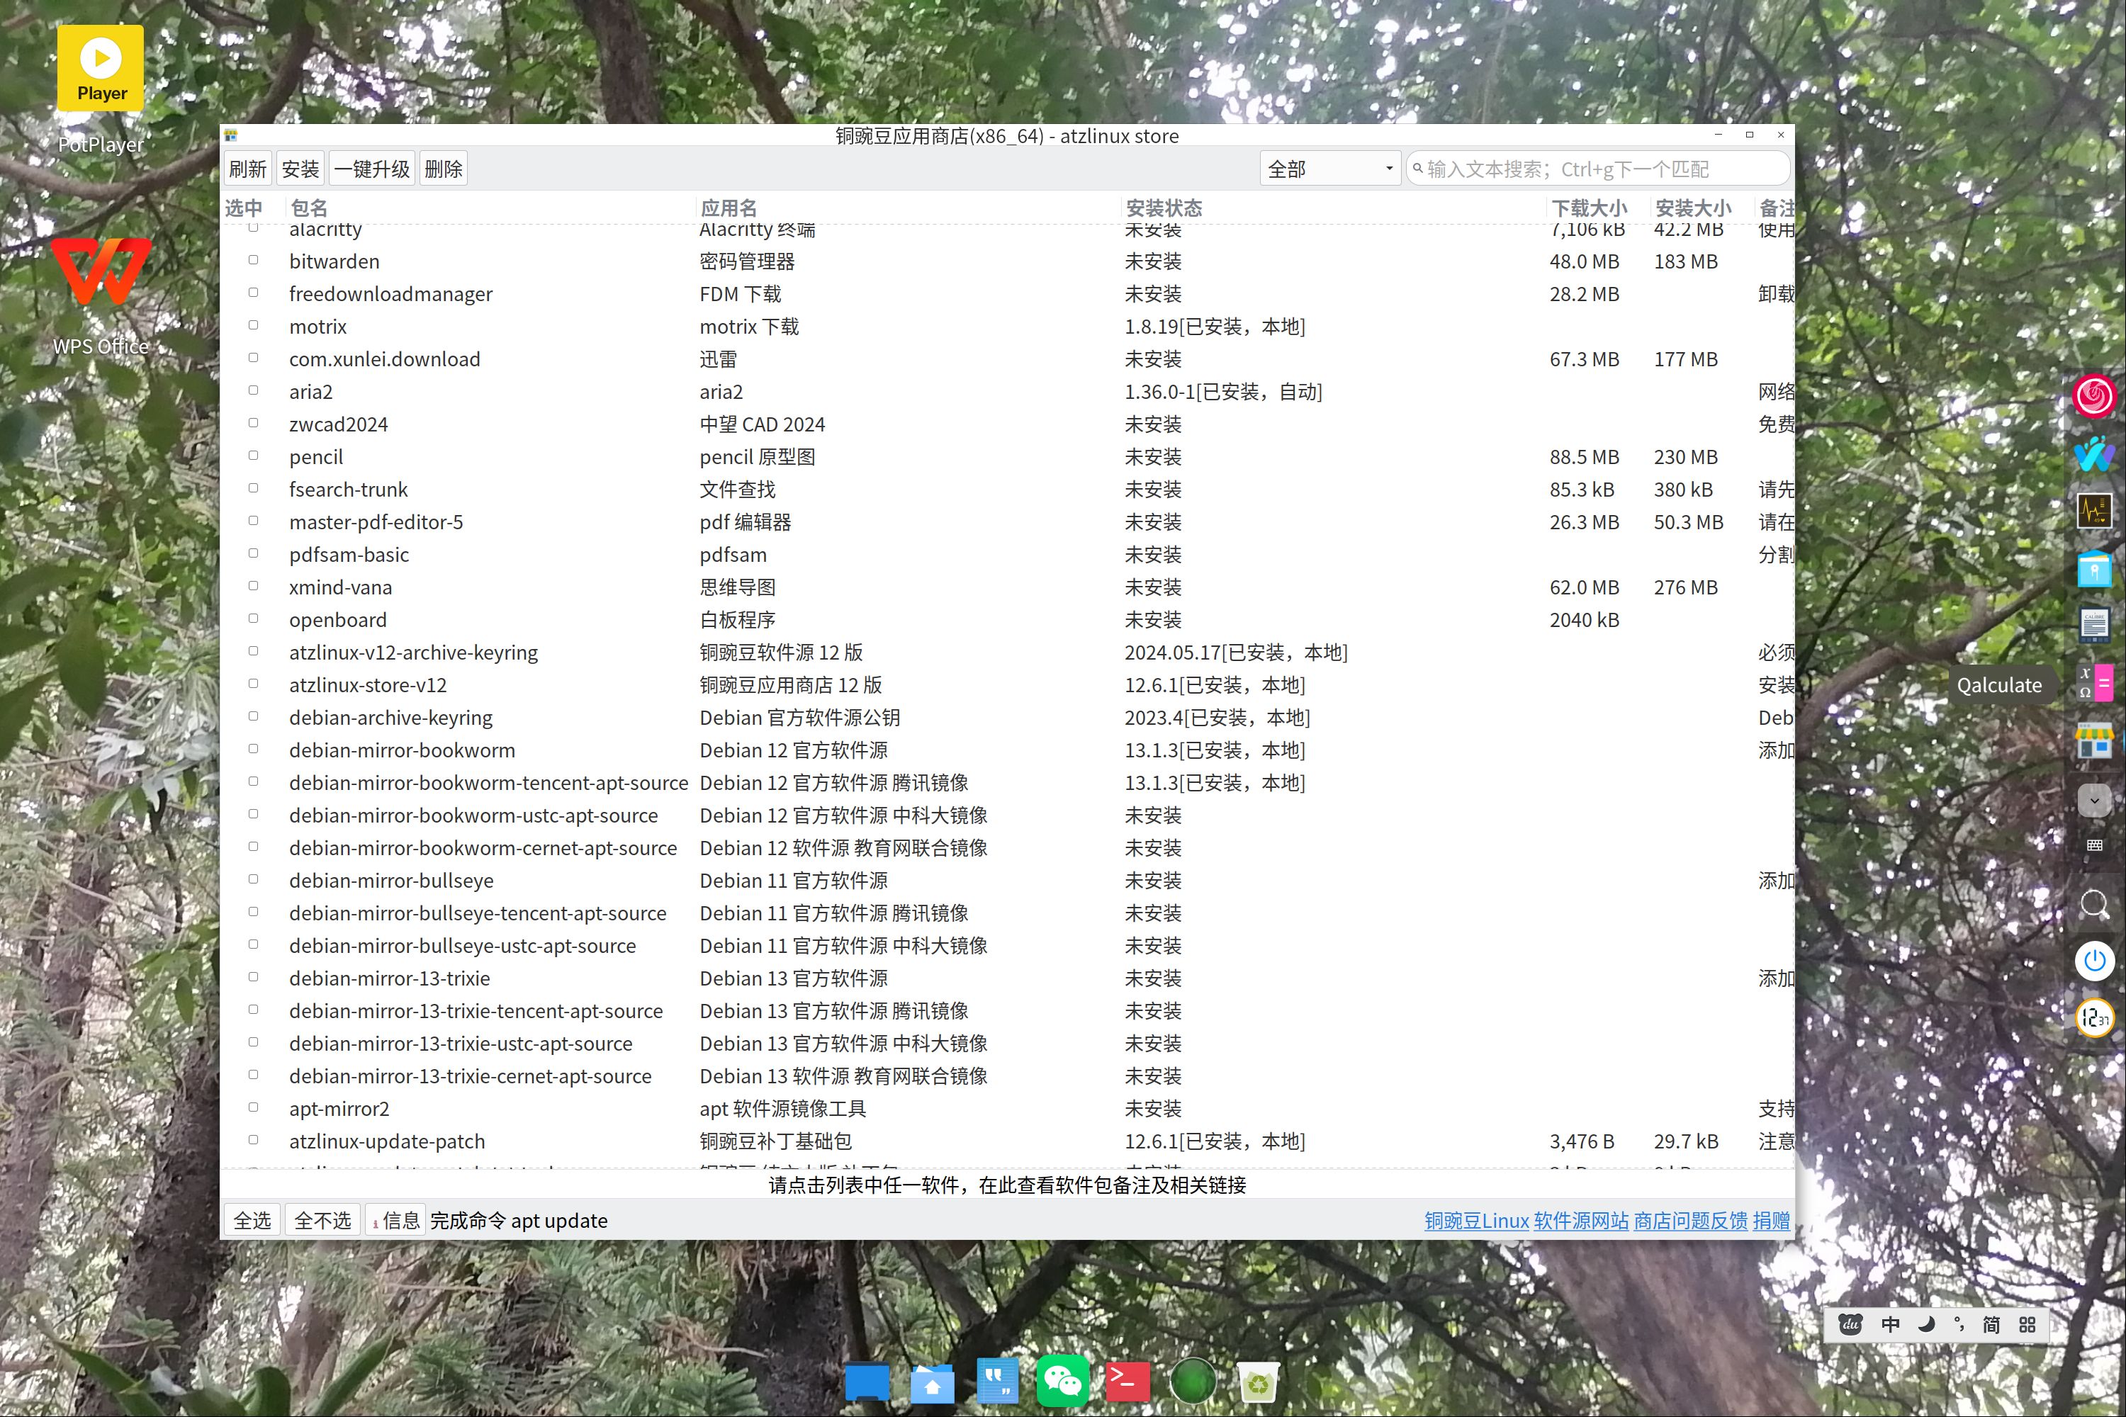
Task: Focus the package search text field
Action: click(1597, 169)
